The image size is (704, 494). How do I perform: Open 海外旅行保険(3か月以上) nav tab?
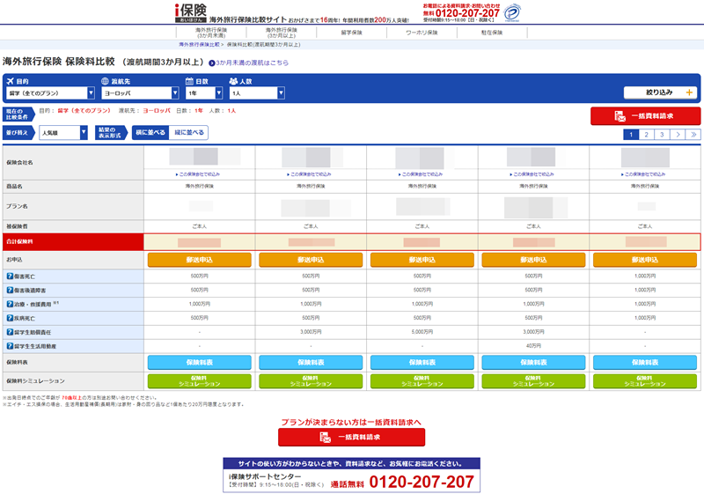(x=281, y=33)
